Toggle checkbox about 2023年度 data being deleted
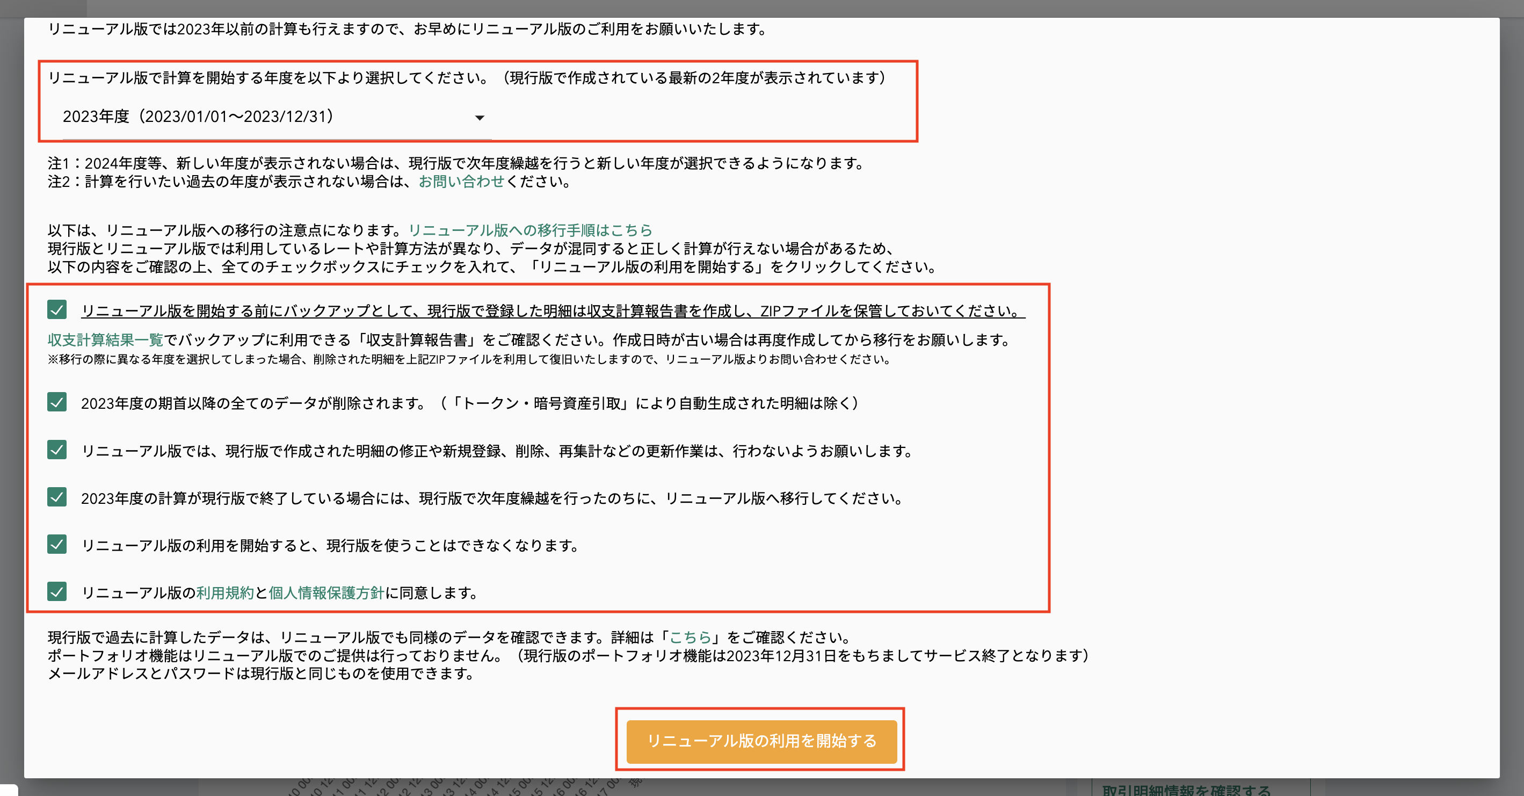 57,402
